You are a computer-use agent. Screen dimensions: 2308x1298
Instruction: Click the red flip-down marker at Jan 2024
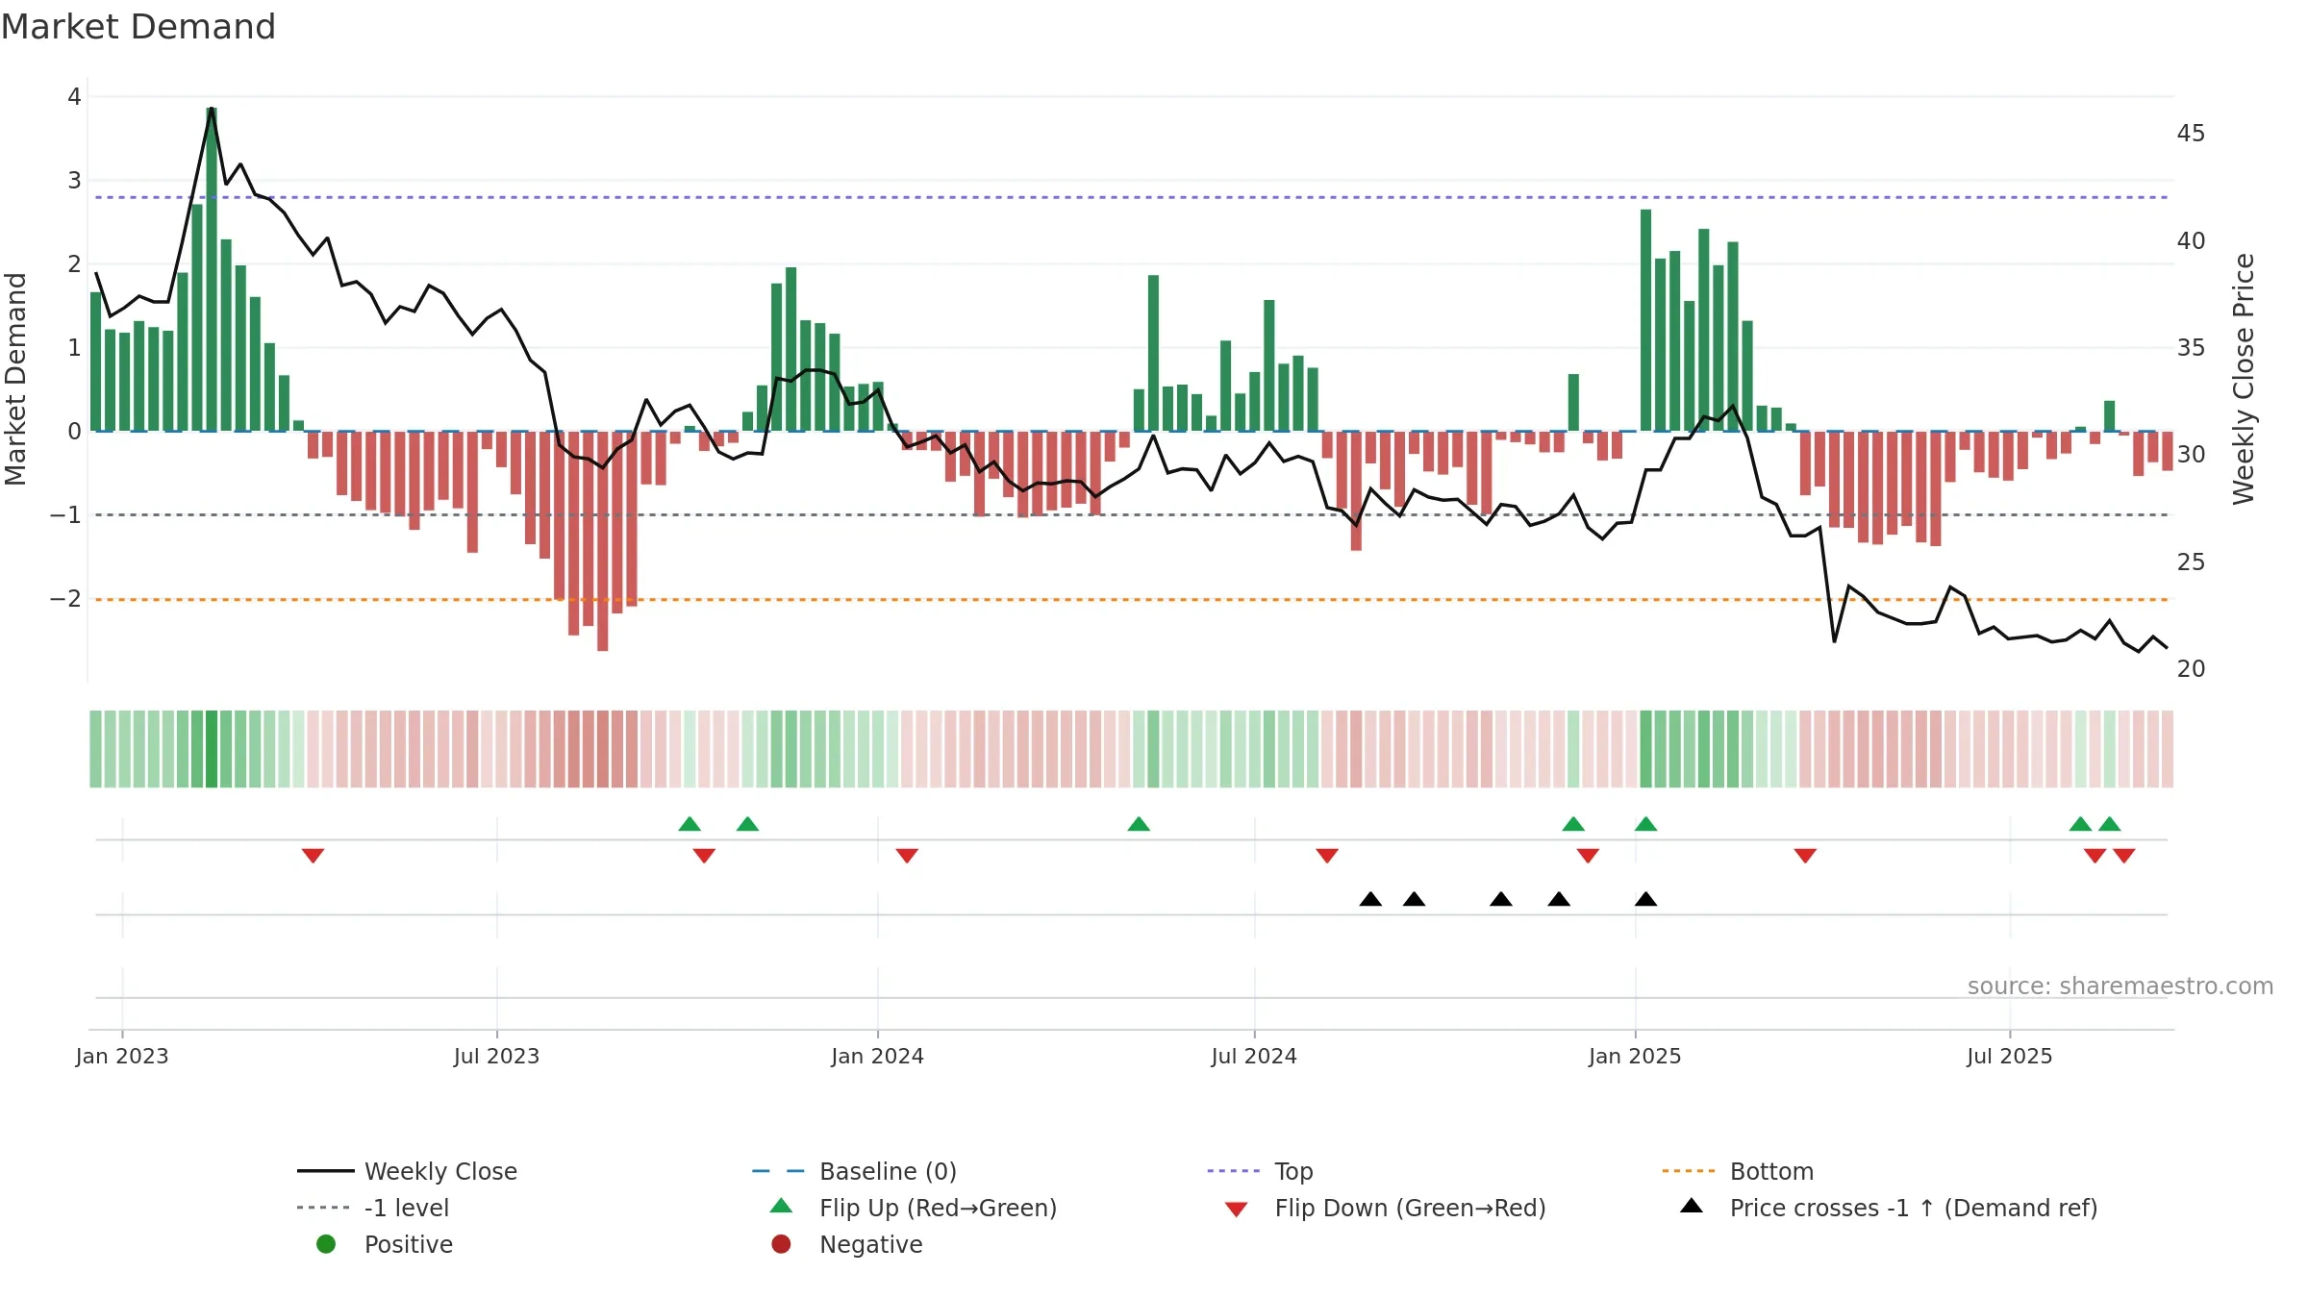pyautogui.click(x=907, y=856)
